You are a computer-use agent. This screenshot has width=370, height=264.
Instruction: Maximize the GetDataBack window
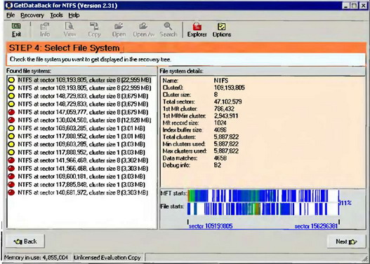point(354,6)
